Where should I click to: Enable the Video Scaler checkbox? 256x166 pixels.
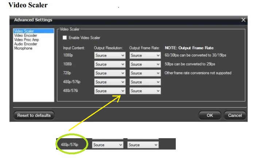coord(65,38)
